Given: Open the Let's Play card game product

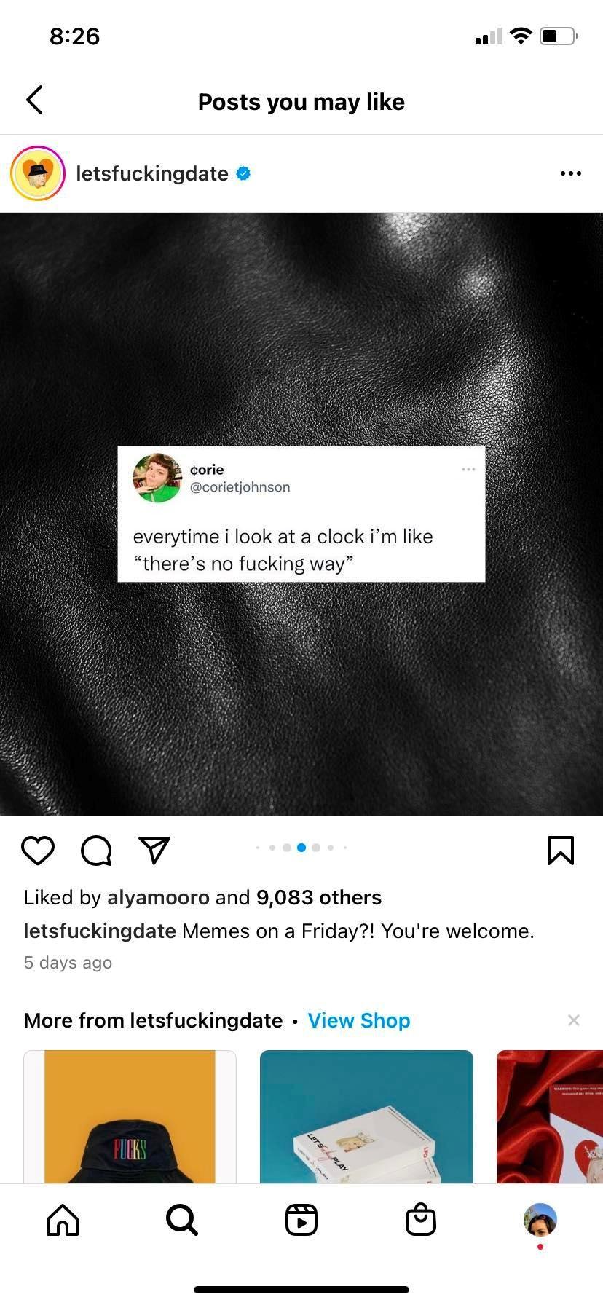Looking at the screenshot, I should tap(366, 1116).
